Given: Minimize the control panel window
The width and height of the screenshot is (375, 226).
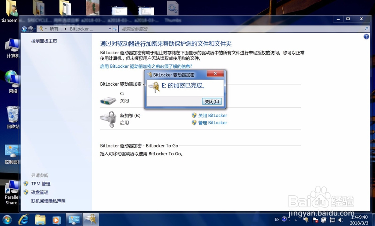Looking at the screenshot, I should 338,19.
